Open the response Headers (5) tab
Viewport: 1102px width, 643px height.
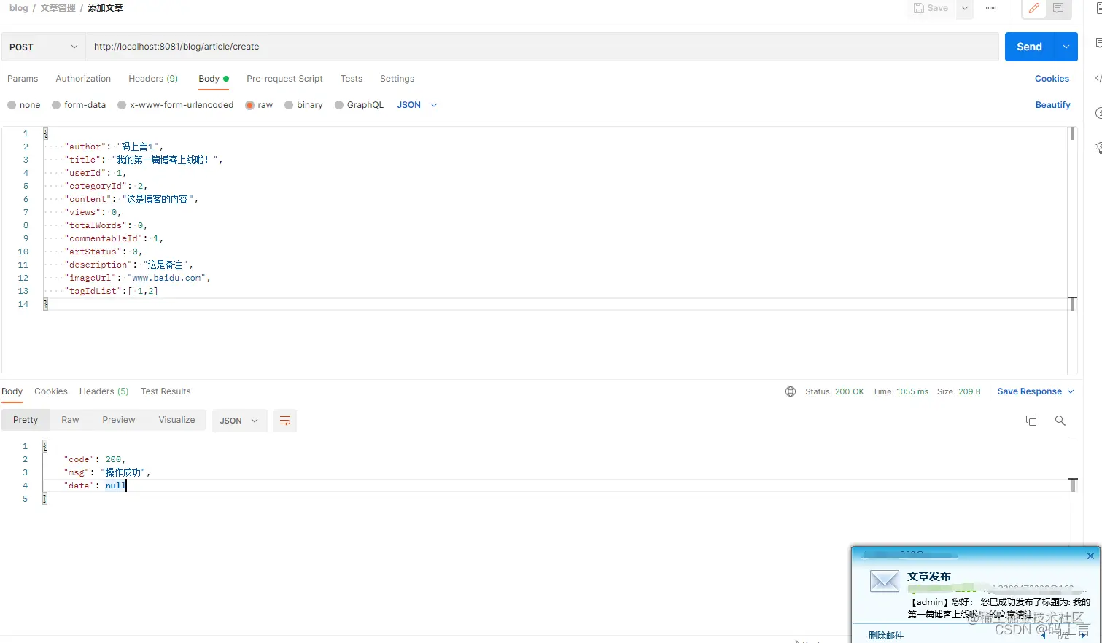tap(104, 391)
